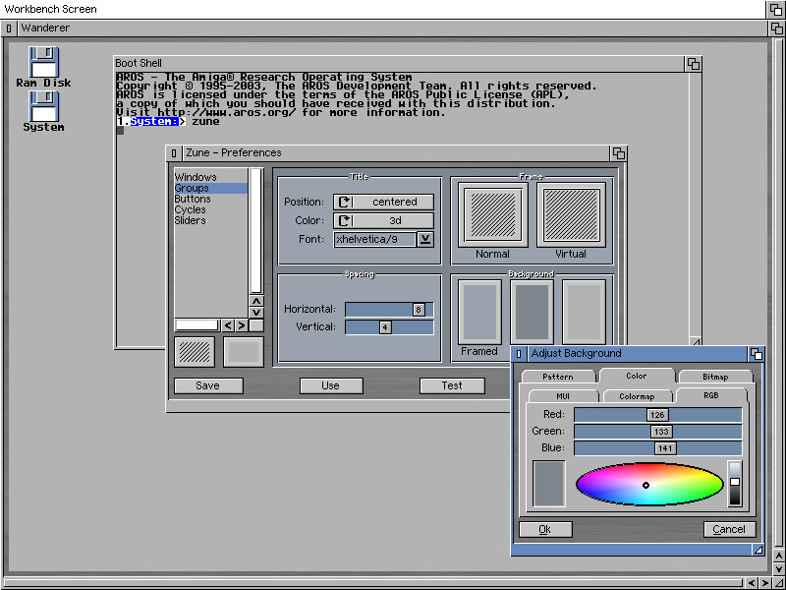Close the Adjust Background window gadget
This screenshot has width=786, height=590.
[519, 354]
